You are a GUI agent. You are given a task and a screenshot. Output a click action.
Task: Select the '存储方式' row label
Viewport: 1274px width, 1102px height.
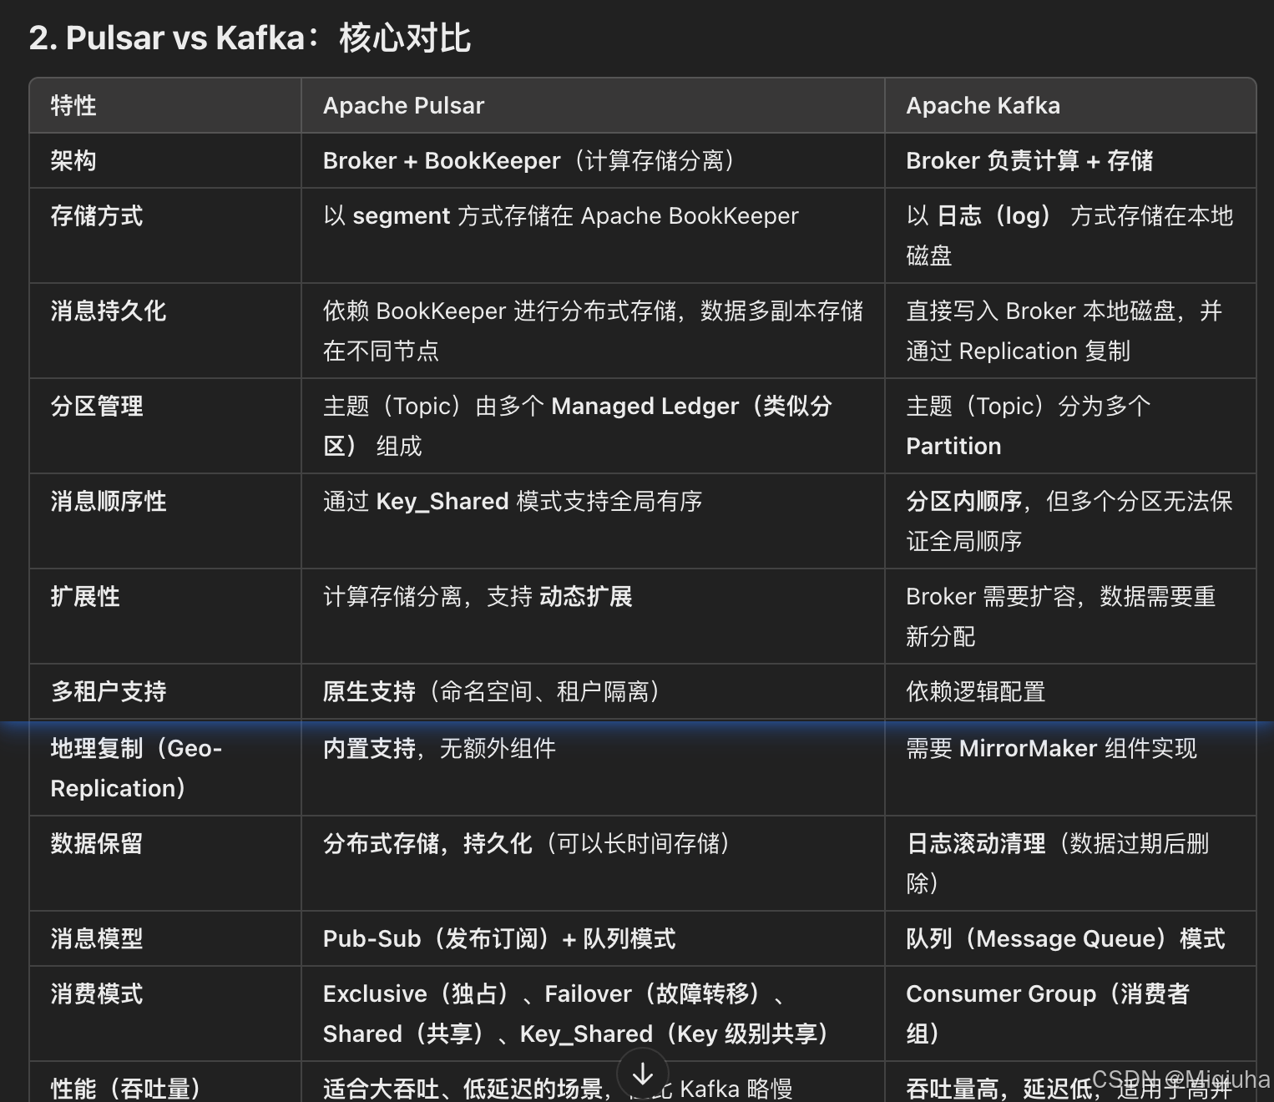(95, 216)
